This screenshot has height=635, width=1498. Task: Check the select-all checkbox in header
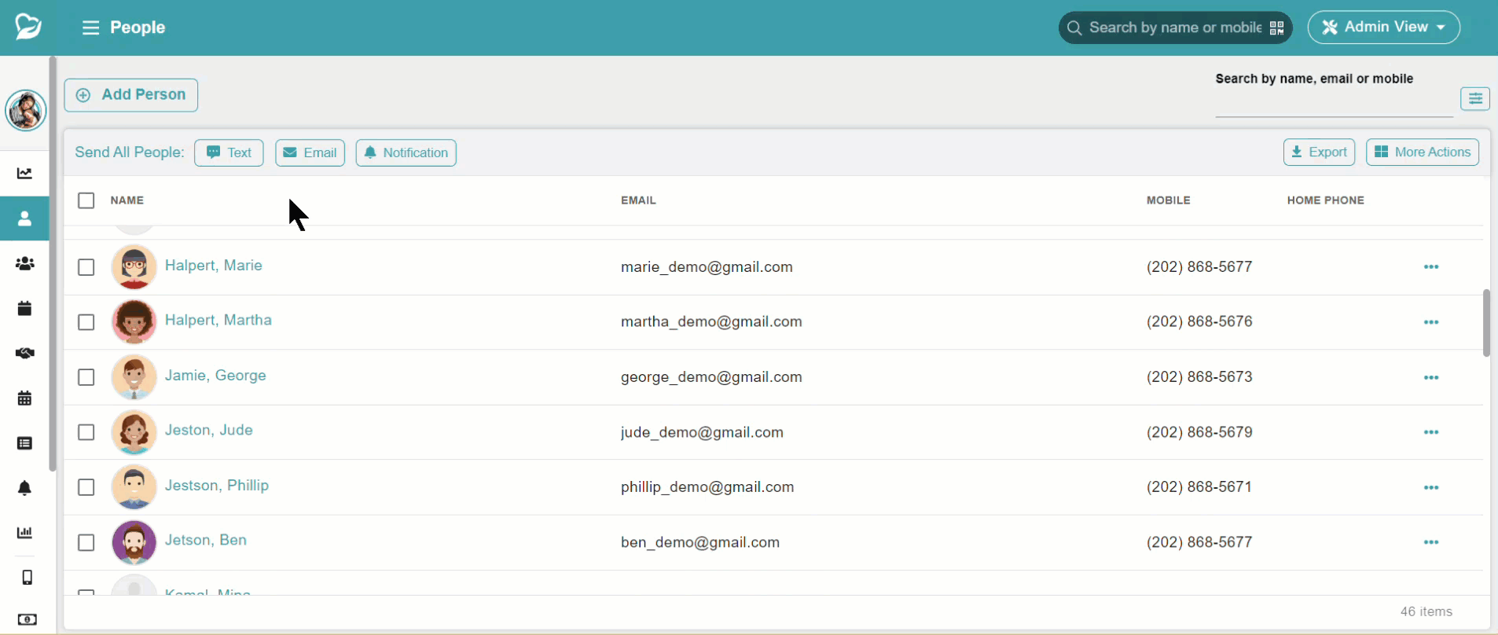tap(86, 200)
